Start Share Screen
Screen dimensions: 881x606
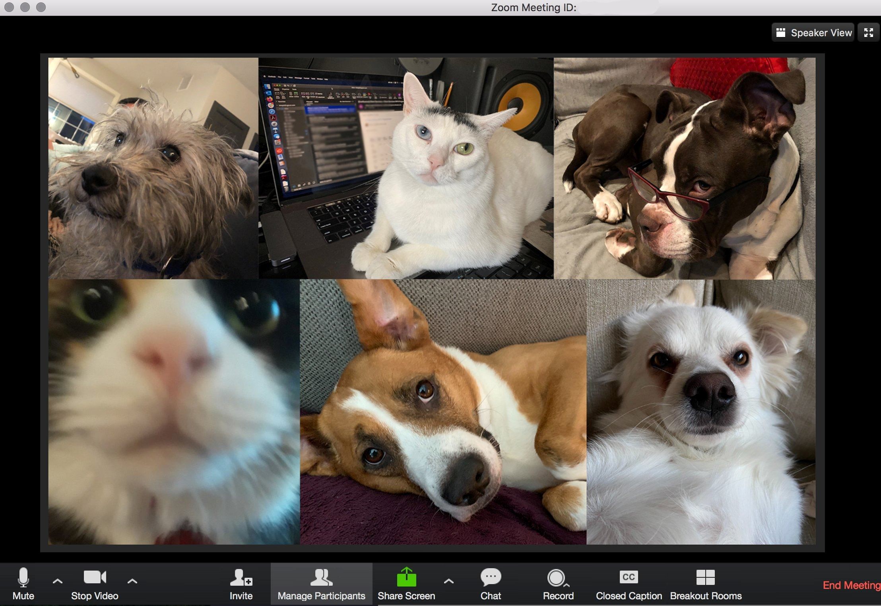[406, 584]
